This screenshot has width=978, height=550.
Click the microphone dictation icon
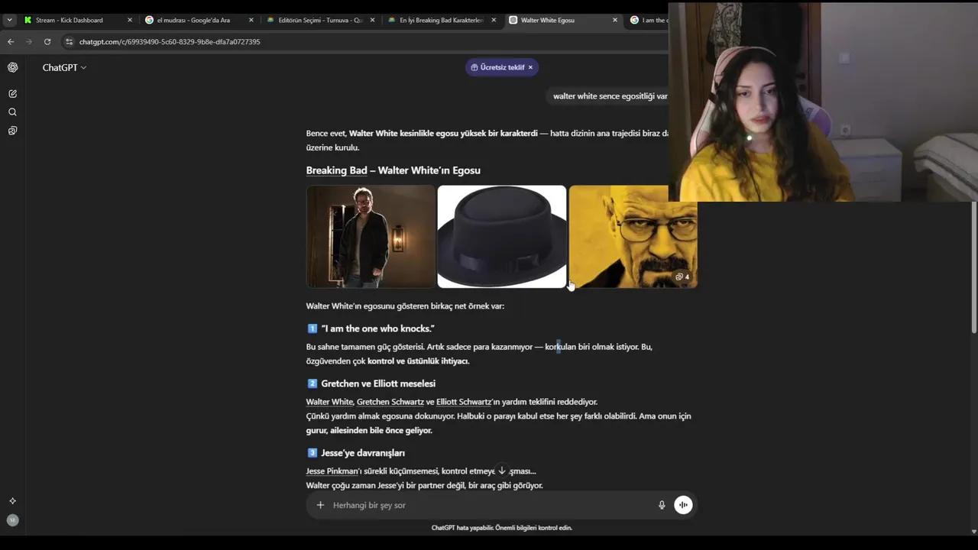click(x=662, y=505)
